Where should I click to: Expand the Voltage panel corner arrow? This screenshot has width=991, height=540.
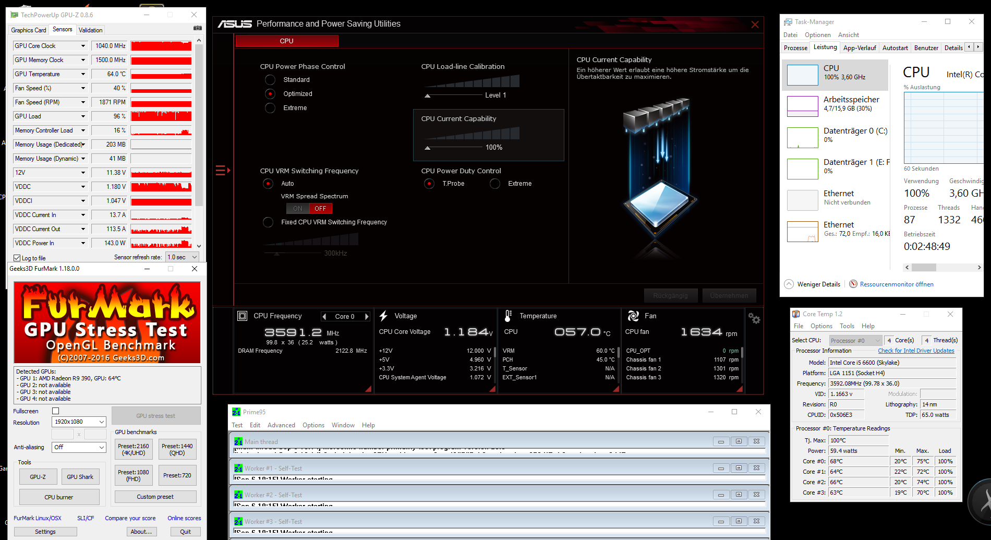492,389
